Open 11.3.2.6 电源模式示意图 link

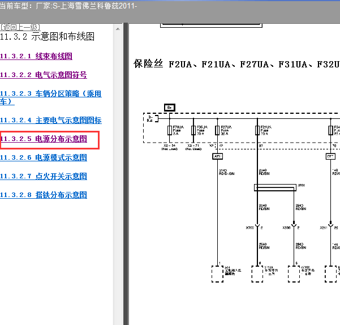point(44,157)
